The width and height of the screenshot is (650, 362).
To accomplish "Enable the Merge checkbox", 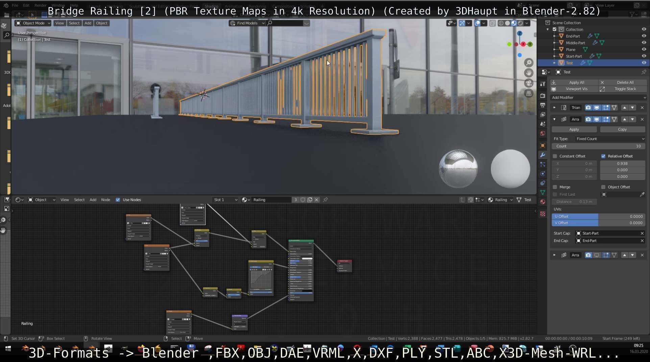I will [555, 187].
